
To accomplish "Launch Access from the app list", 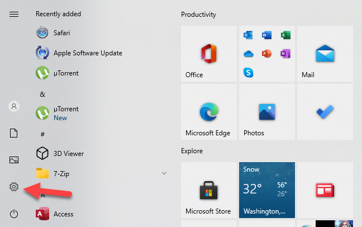I will pyautogui.click(x=63, y=214).
